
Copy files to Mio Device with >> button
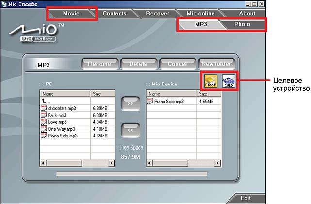click(131, 103)
